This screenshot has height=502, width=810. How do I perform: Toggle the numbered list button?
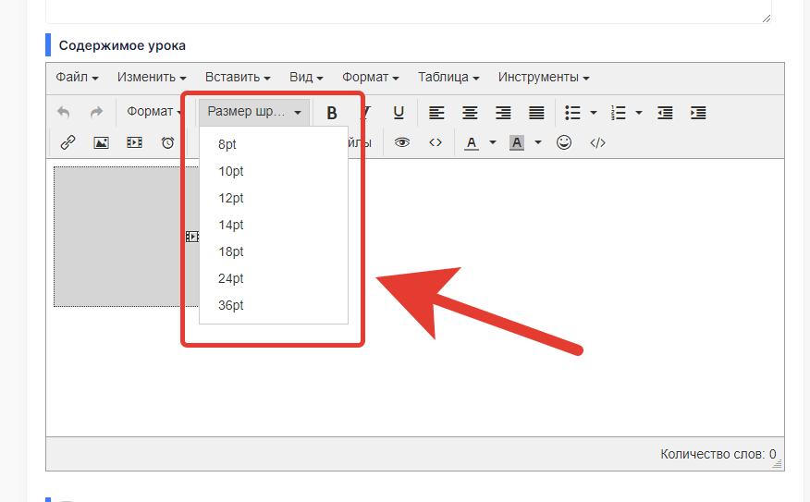[x=619, y=113]
